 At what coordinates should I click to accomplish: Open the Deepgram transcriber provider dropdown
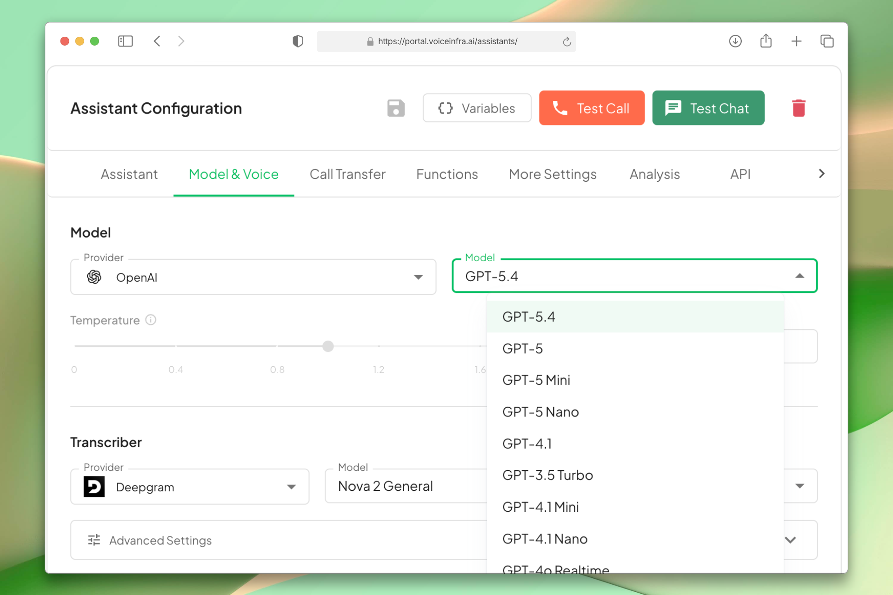click(190, 487)
